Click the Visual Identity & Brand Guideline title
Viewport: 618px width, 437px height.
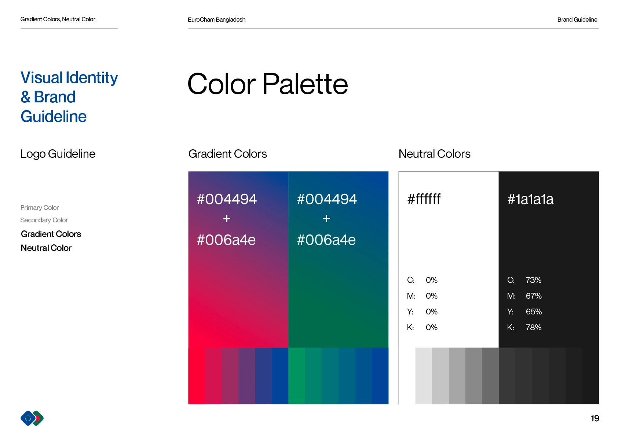(69, 97)
